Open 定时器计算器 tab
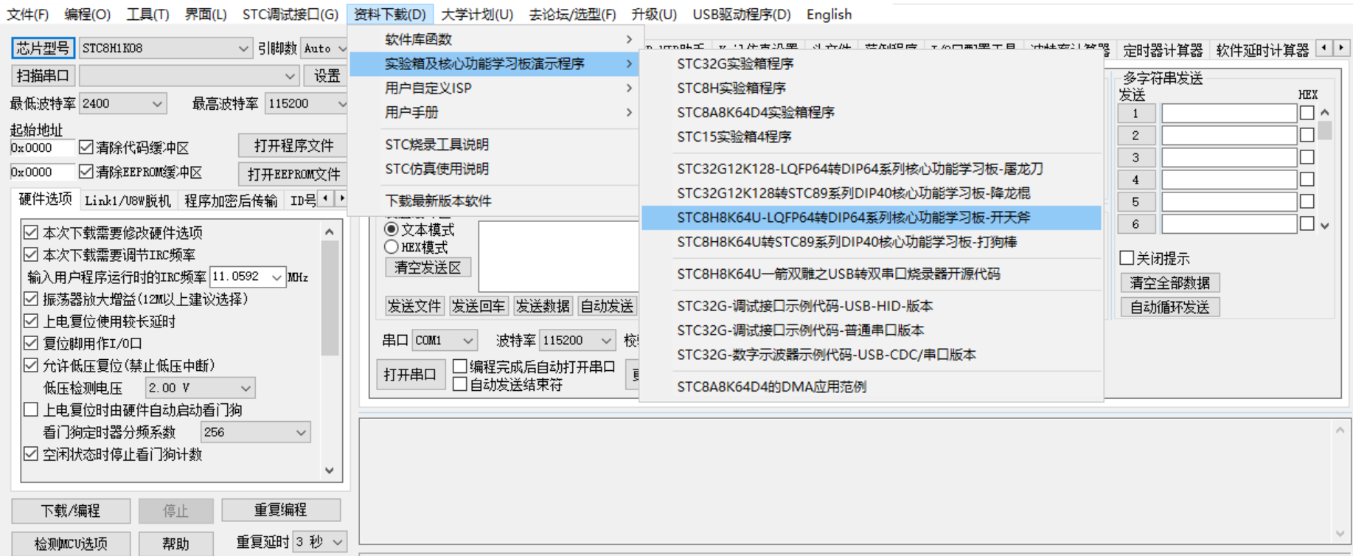This screenshot has height=556, width=1353. (x=1163, y=50)
